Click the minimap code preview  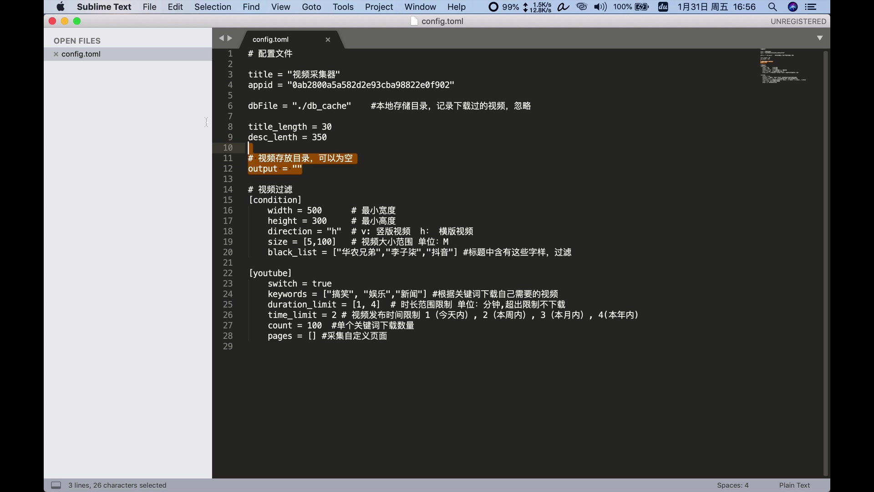pos(783,66)
